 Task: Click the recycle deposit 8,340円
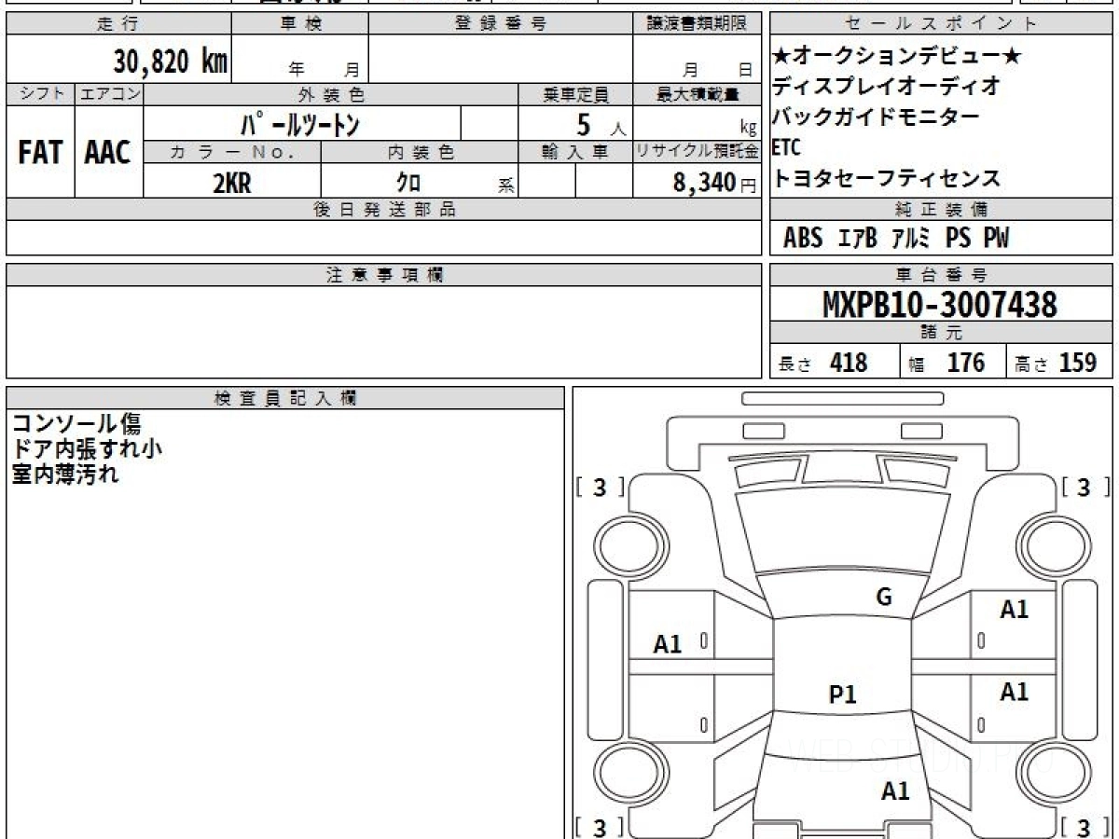tap(714, 183)
